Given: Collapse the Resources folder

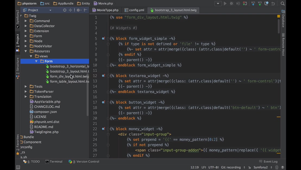Looking at the screenshot, I should click(x=26, y=51).
